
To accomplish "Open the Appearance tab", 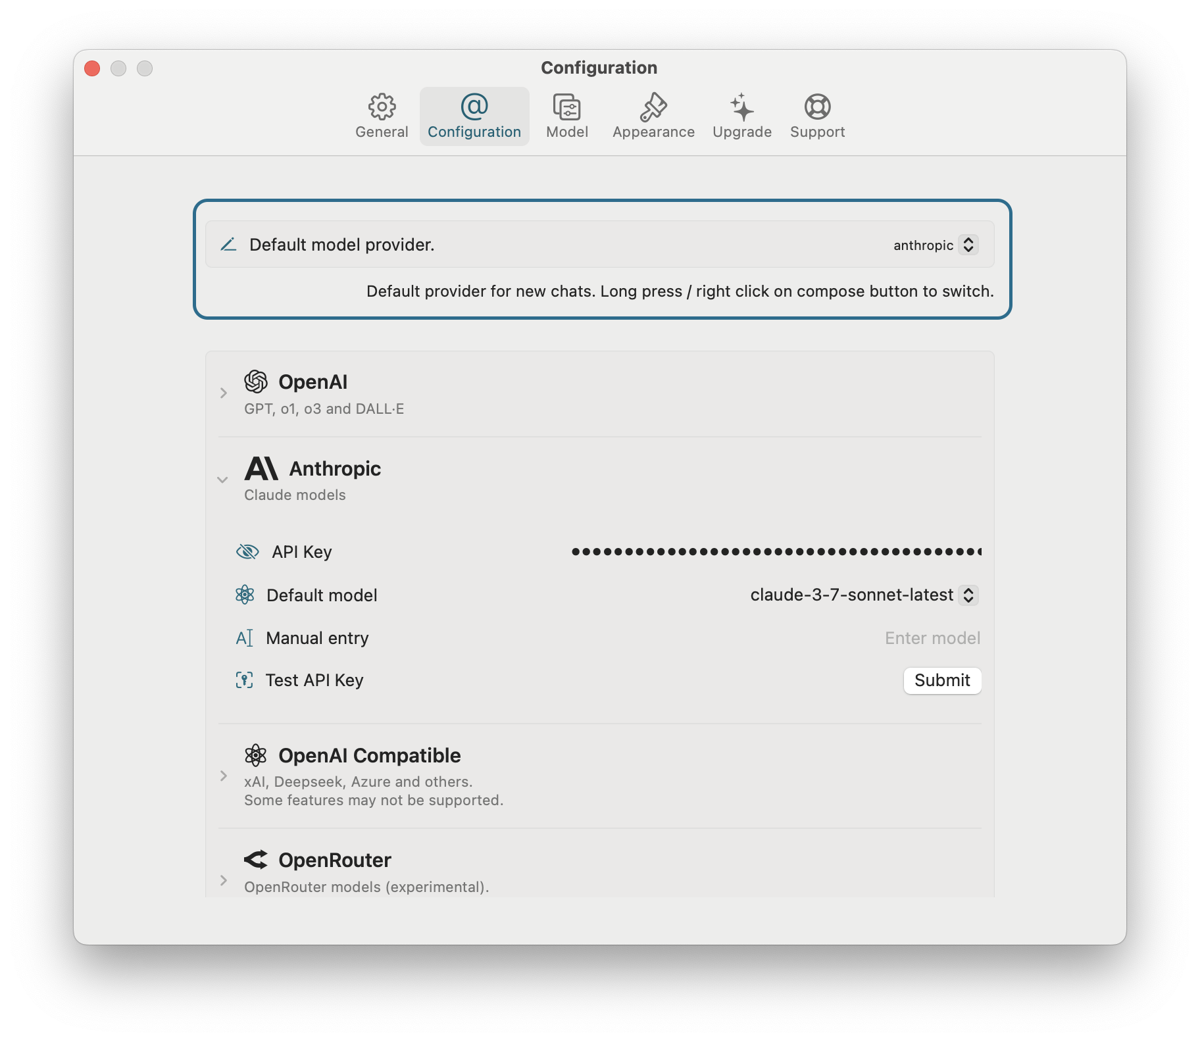I will pyautogui.click(x=653, y=116).
